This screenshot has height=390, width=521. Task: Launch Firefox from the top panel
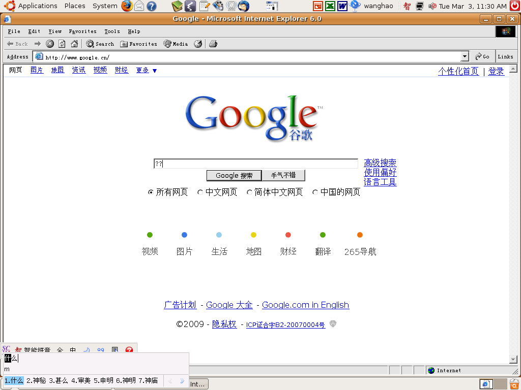(127, 6)
